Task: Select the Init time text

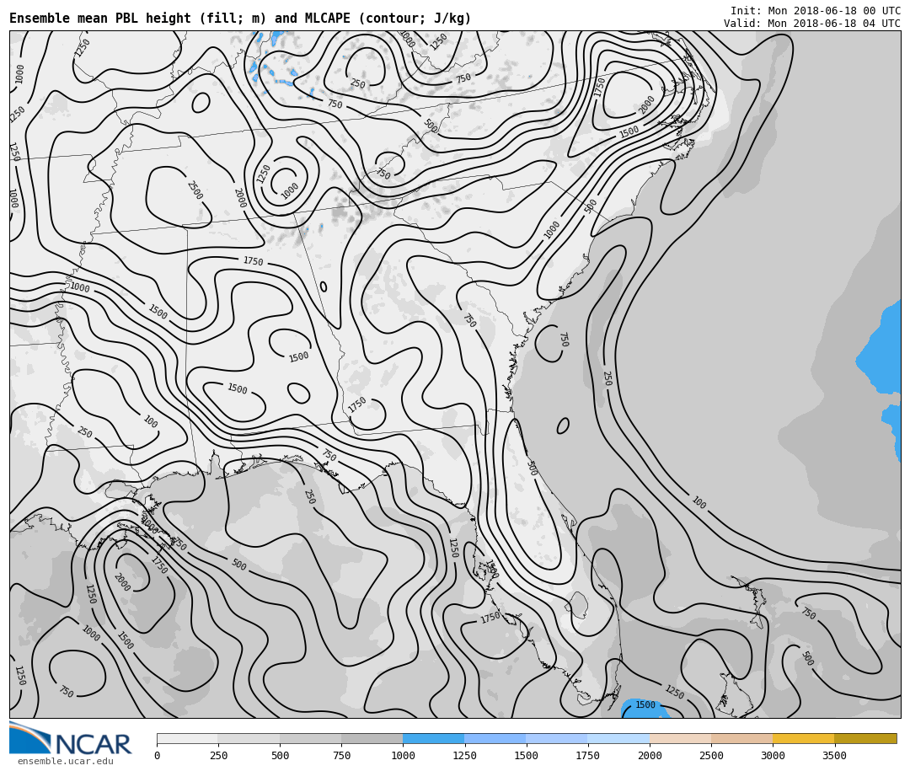Action: pyautogui.click(x=815, y=11)
